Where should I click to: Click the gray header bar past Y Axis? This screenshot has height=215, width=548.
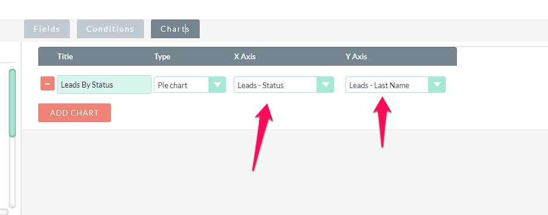pos(412,56)
